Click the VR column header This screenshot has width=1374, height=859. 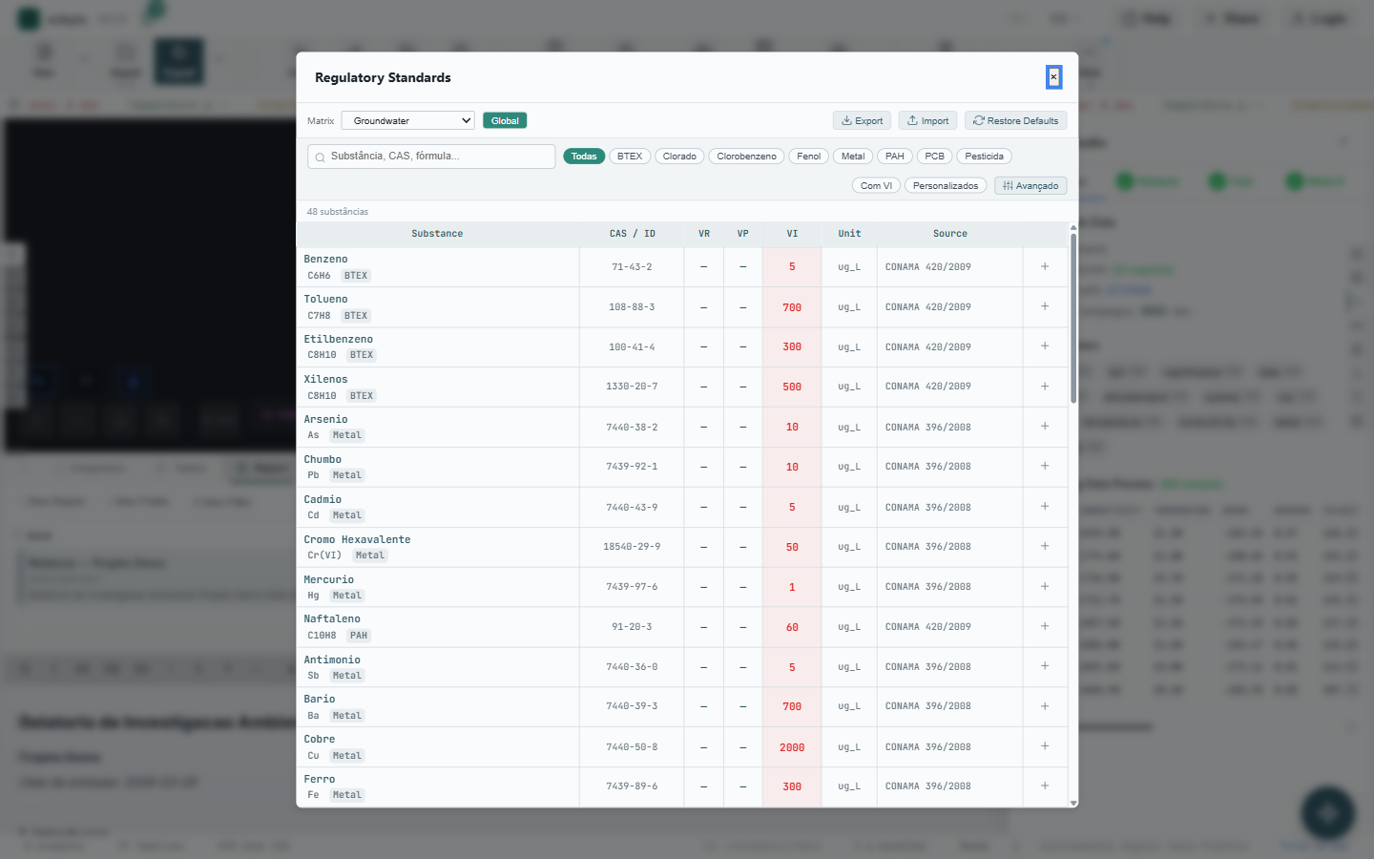[x=704, y=234]
